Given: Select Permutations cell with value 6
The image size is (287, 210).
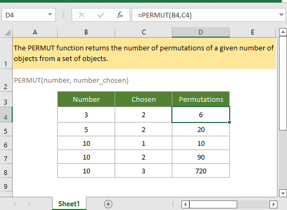Looking at the screenshot, I should [x=201, y=115].
